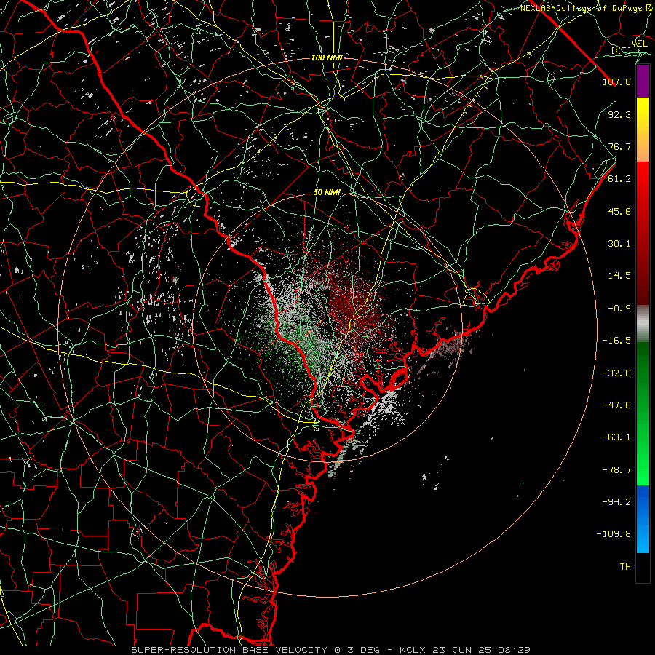Click the -16.5 scale value
This screenshot has height=655, width=655.
point(616,341)
